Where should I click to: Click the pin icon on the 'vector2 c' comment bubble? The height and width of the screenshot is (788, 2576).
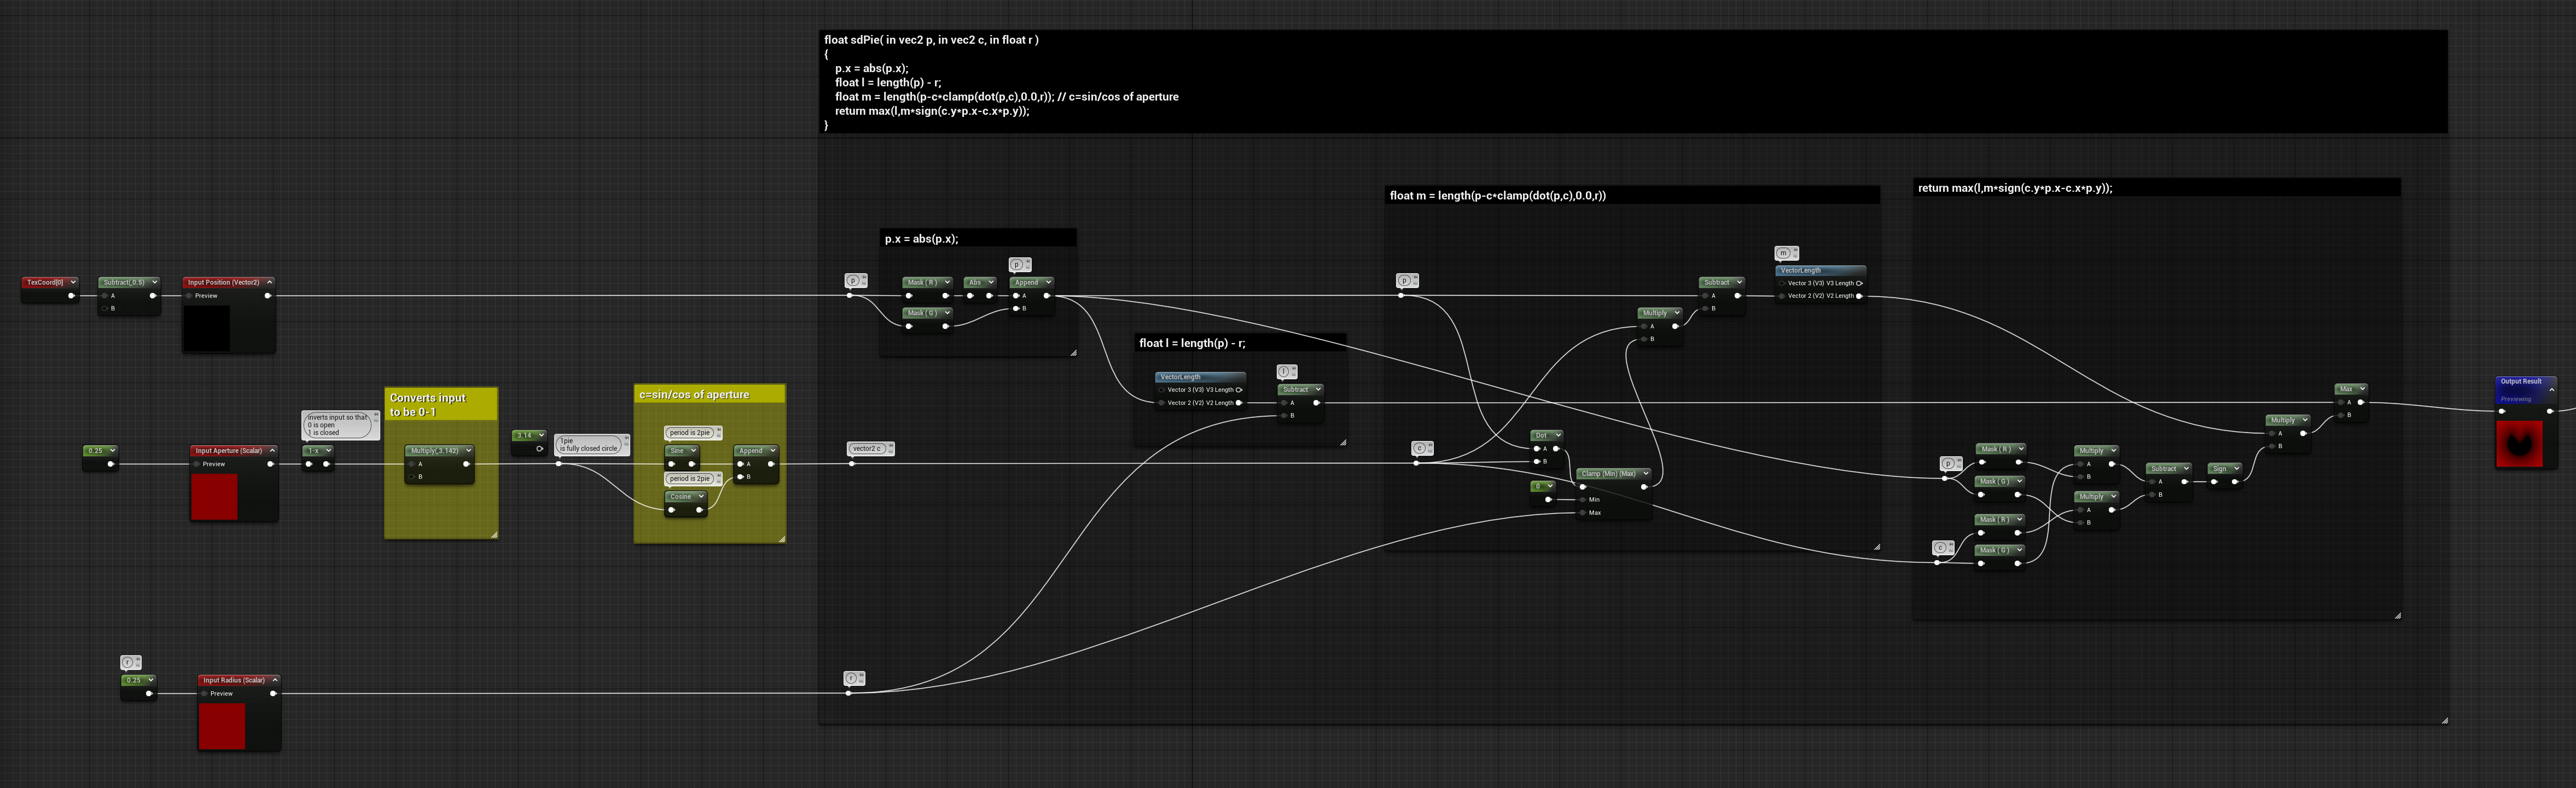coord(890,445)
